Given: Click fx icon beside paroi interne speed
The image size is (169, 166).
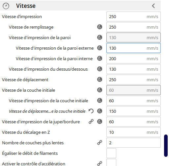Looking at the screenshot, I should point(99,59).
